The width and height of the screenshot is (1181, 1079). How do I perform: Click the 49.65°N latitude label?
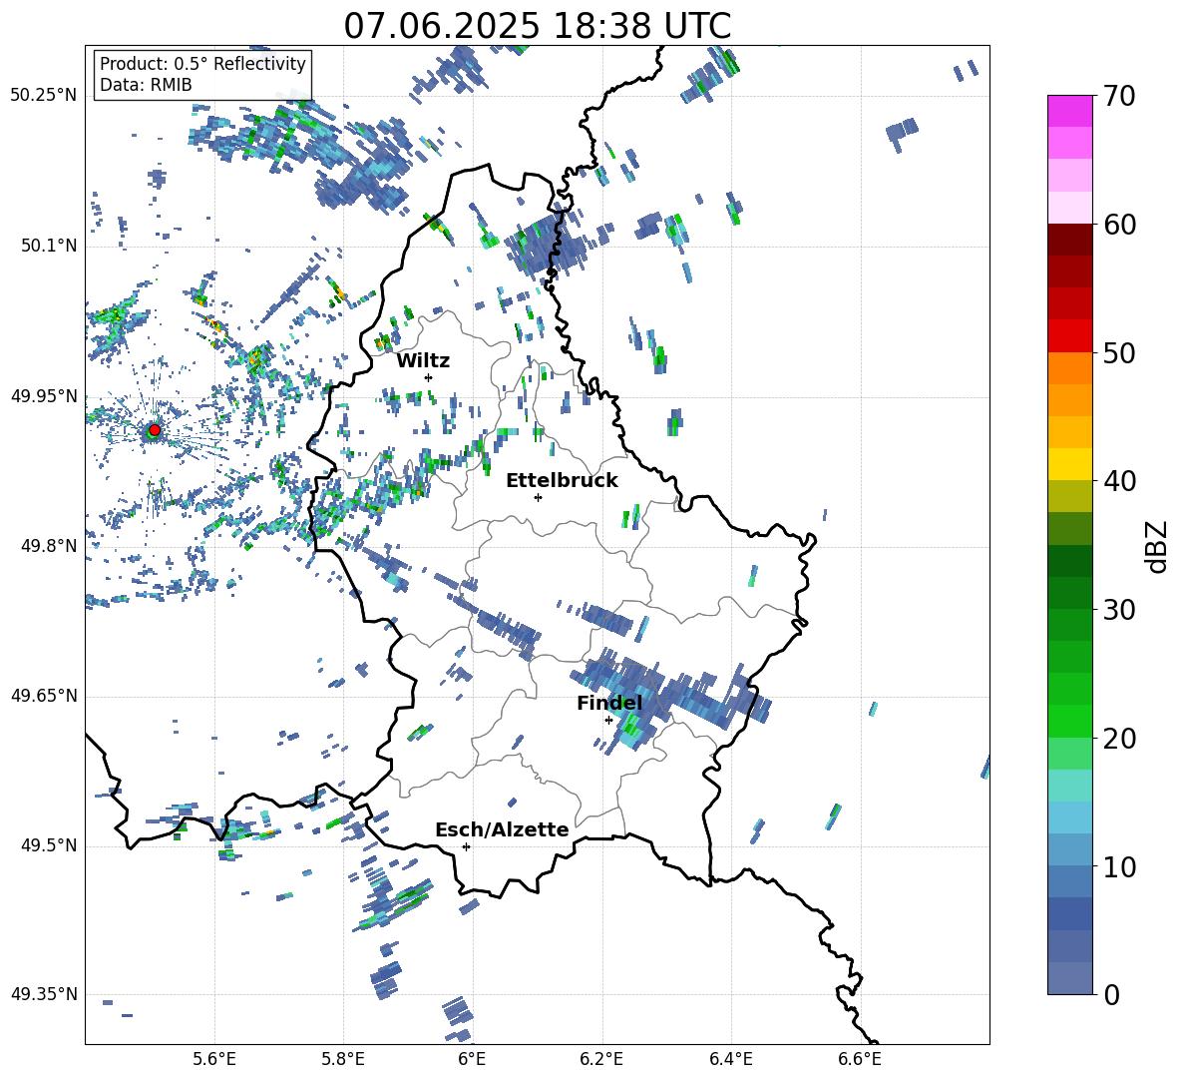(x=44, y=696)
